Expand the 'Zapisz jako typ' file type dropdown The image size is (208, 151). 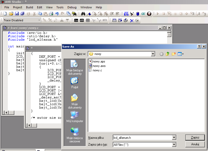click(x=174, y=144)
